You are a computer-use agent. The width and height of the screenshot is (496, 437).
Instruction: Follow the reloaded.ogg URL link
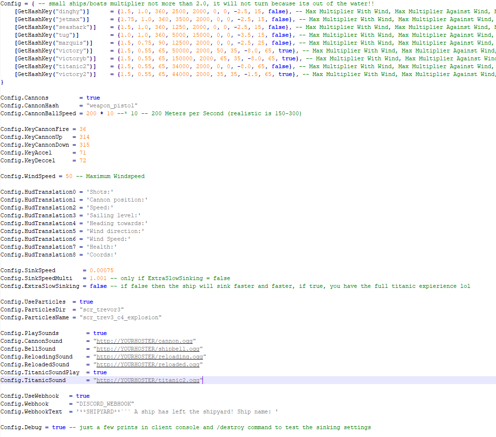click(149, 364)
